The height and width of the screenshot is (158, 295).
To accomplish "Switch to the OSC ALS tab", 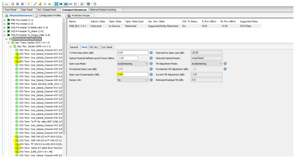I will point(94,47).
